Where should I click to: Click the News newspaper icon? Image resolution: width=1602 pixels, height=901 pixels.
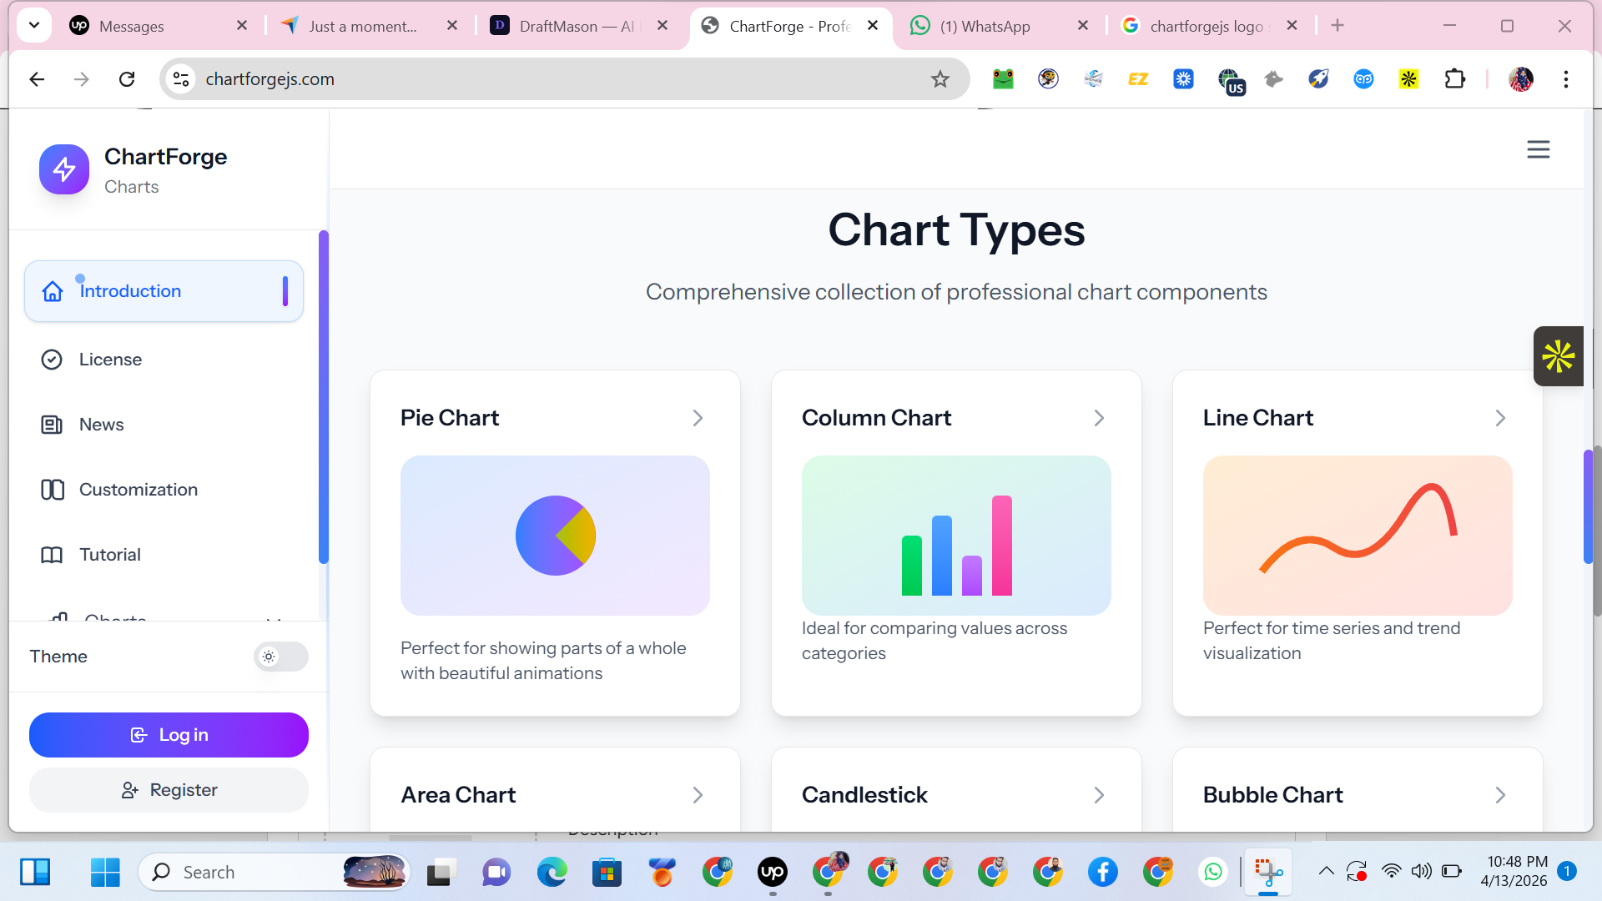click(52, 425)
